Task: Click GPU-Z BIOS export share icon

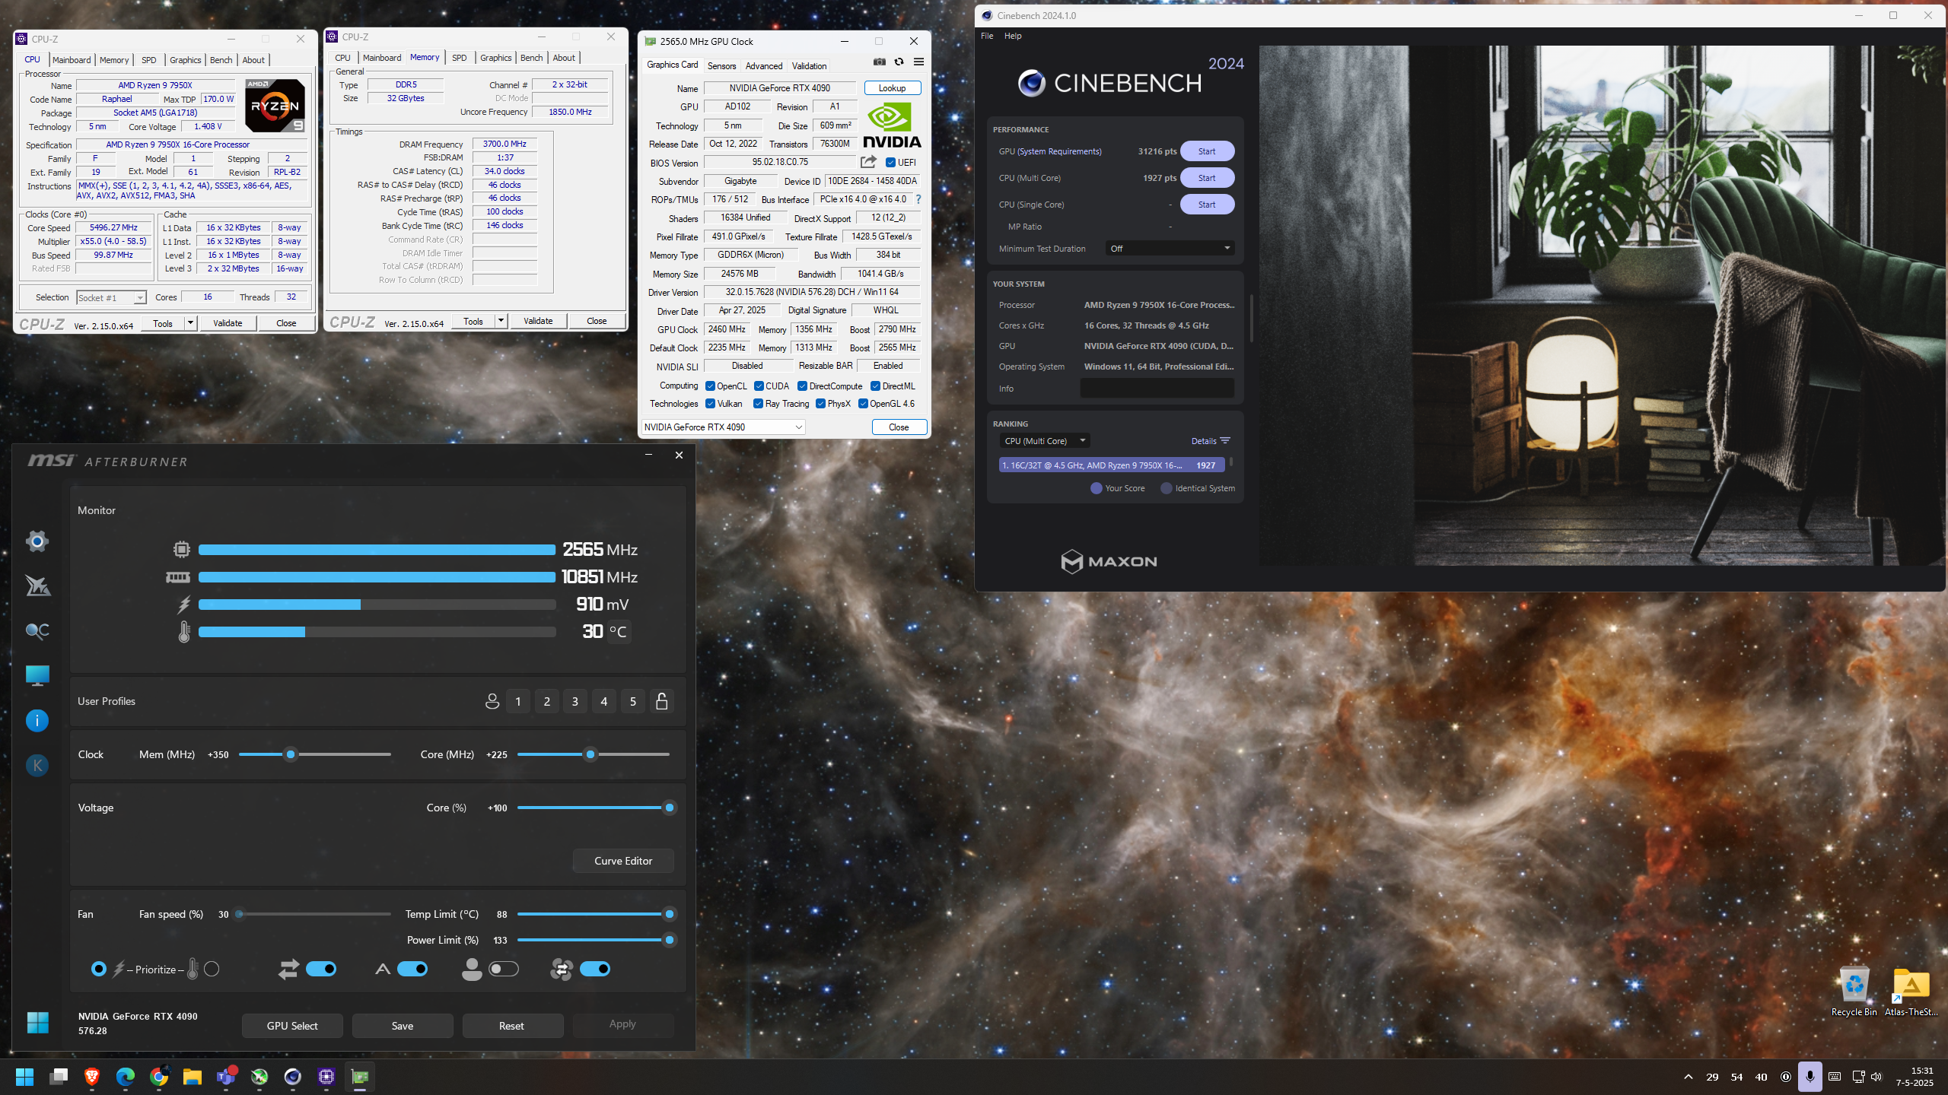Action: pos(868,162)
